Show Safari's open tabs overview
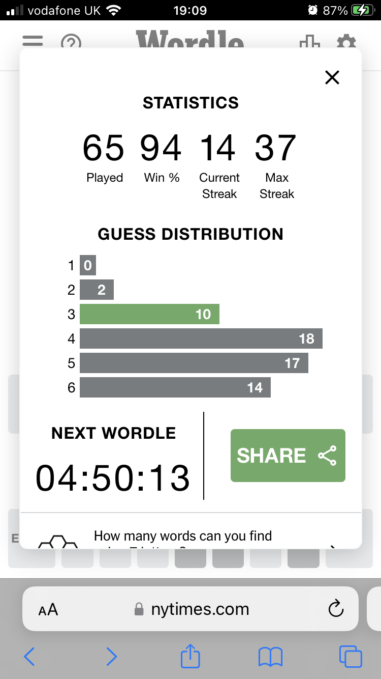 pos(350,657)
